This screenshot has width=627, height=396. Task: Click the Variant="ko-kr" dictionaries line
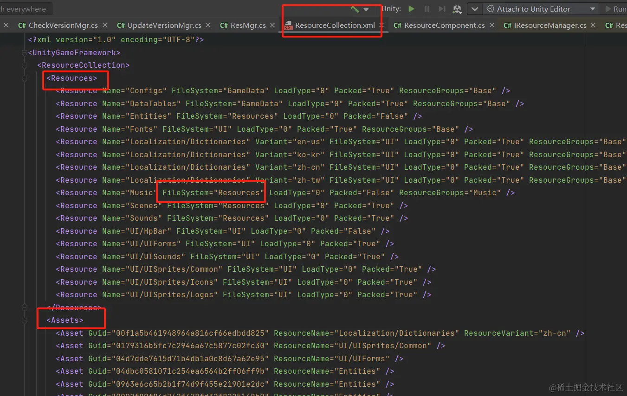tap(341, 155)
